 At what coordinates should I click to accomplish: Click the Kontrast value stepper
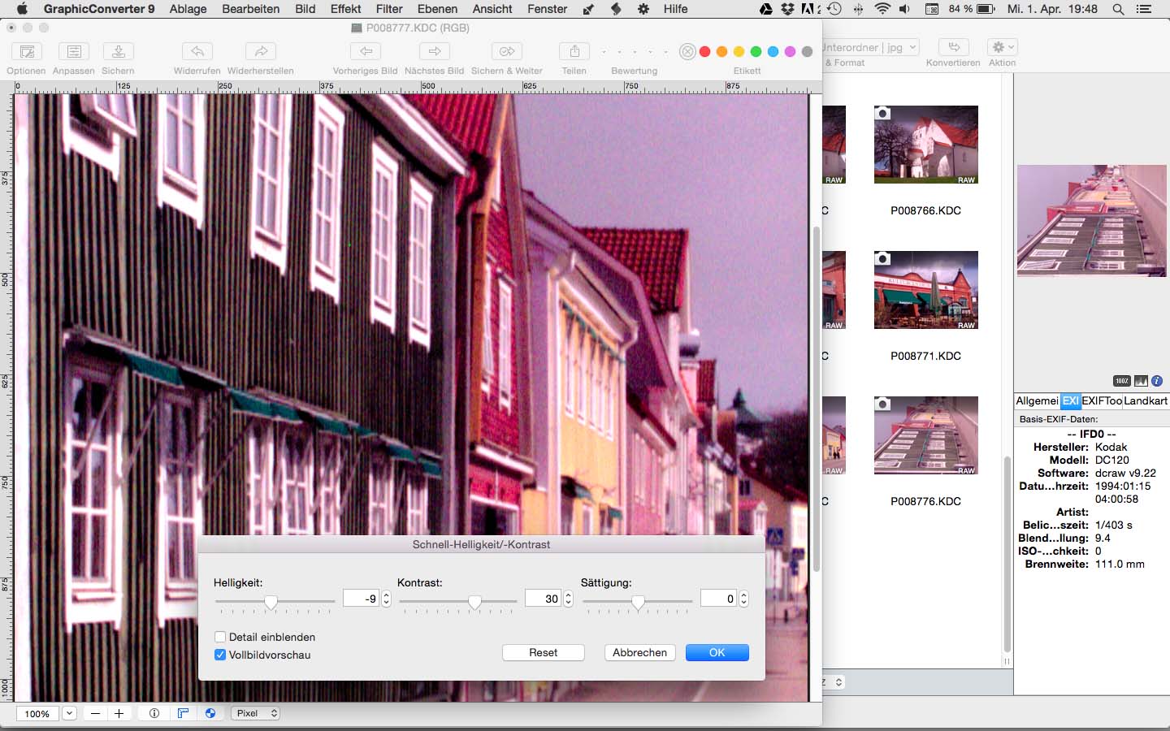568,599
